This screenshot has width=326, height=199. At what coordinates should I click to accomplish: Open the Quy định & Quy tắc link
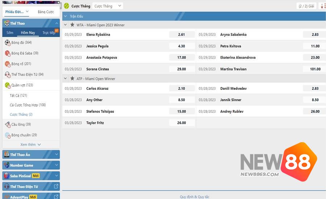195,197
